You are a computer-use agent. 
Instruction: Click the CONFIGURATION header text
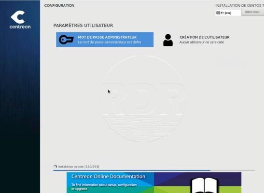pyautogui.click(x=59, y=6)
